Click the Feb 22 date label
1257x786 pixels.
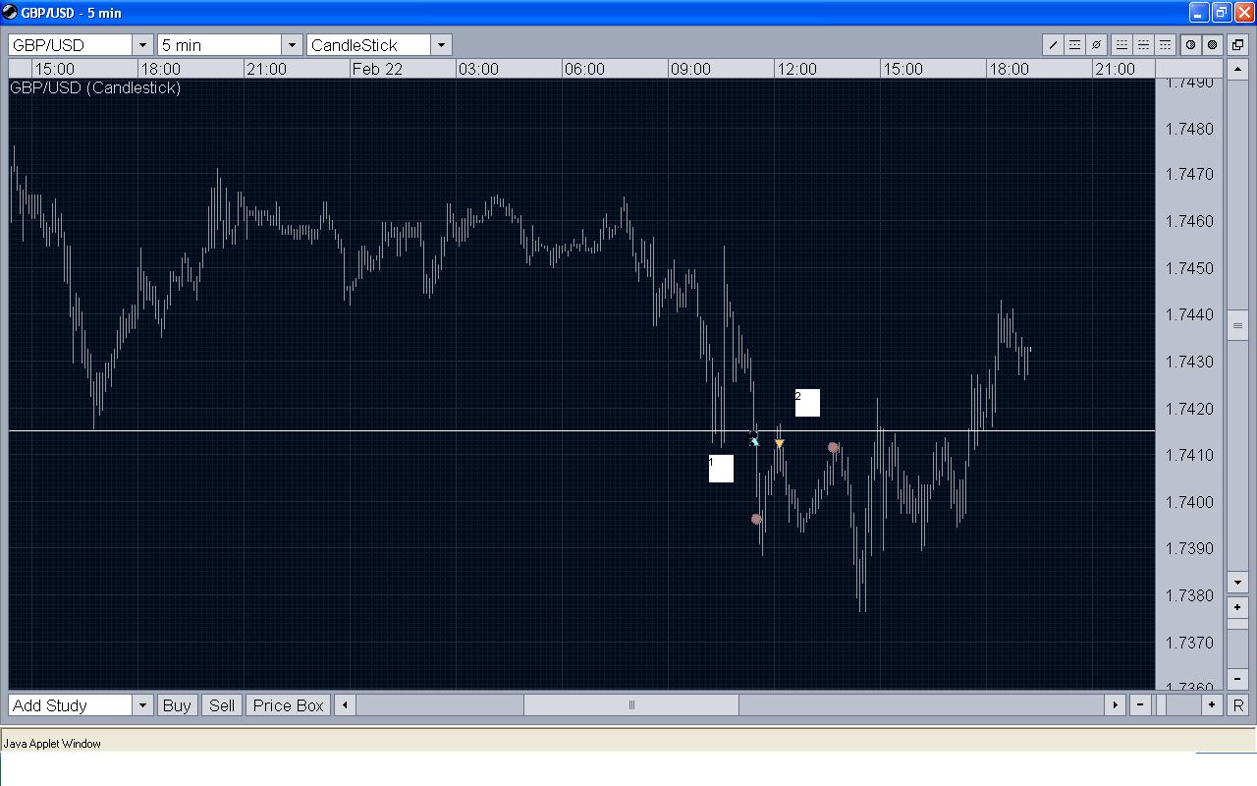tap(377, 69)
